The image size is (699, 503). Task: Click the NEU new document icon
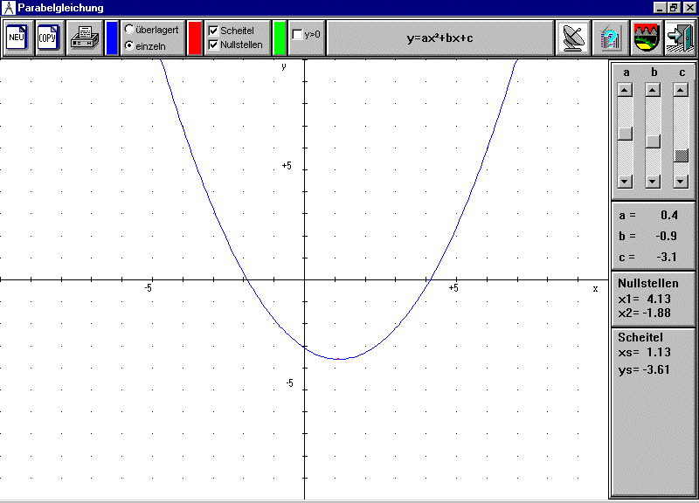coord(17,38)
